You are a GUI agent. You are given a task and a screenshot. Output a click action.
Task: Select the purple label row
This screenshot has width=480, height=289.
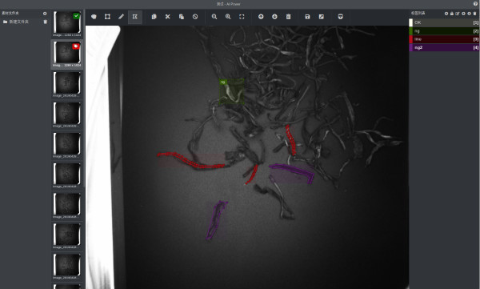[444, 47]
